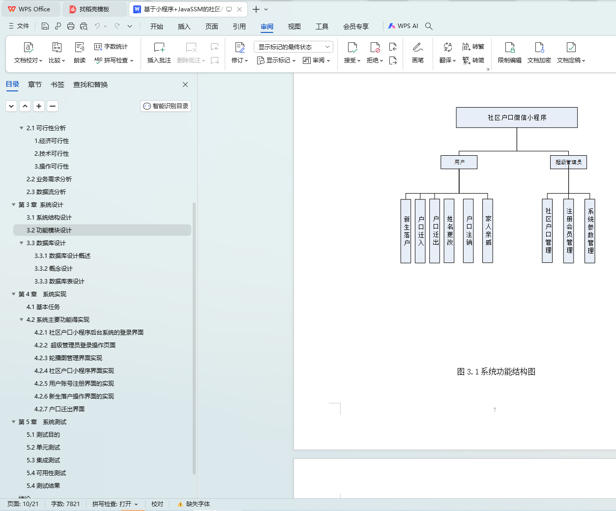Click the 修订 track changes icon
616x511 pixels.
[x=240, y=48]
